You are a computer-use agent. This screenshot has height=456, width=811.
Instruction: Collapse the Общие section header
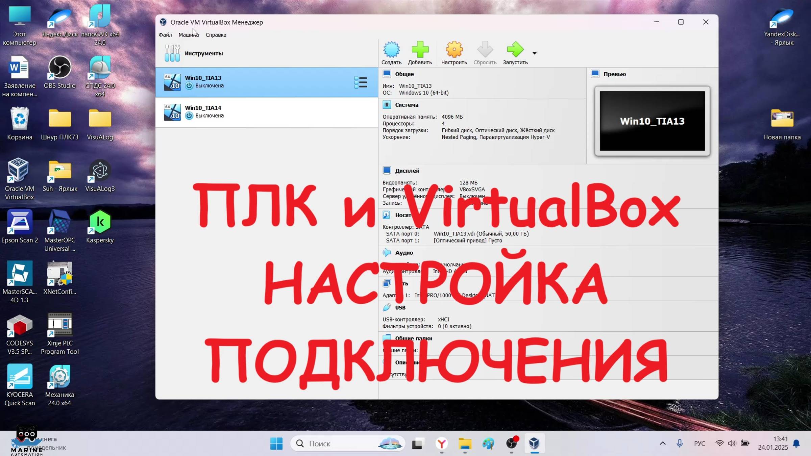coord(404,74)
